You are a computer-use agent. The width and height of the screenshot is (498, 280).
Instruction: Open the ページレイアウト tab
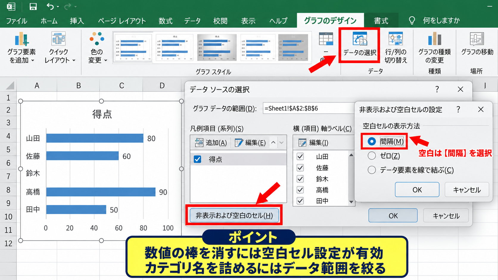(122, 21)
